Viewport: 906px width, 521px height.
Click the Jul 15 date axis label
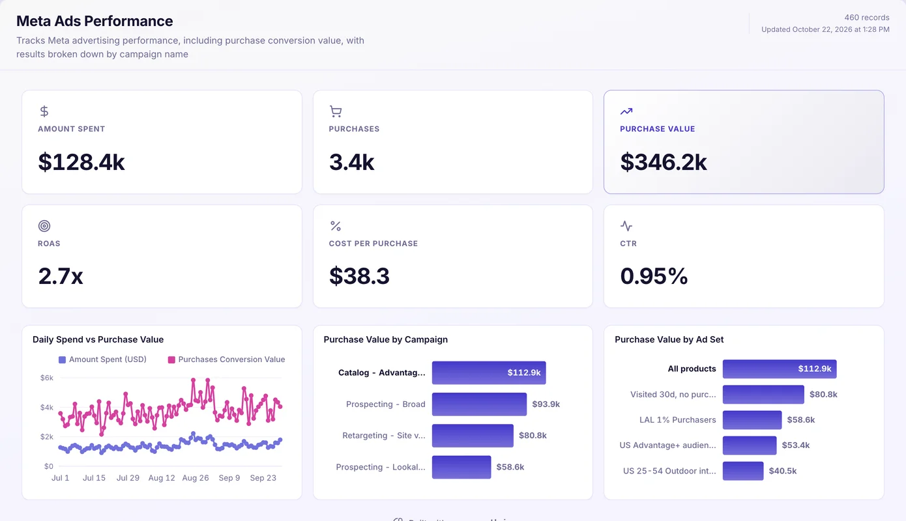coord(94,478)
